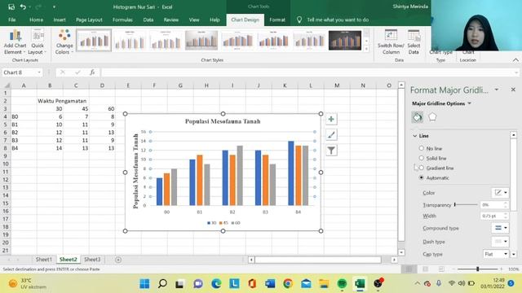
Task: Launch Microsoft Edge from taskbar
Action: 216,284
